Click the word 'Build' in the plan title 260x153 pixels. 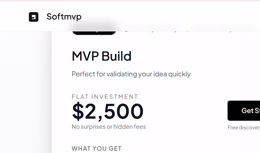click(116, 56)
